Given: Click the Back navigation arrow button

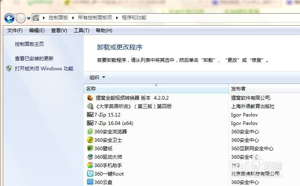Looking at the screenshot, I should click(x=9, y=18).
